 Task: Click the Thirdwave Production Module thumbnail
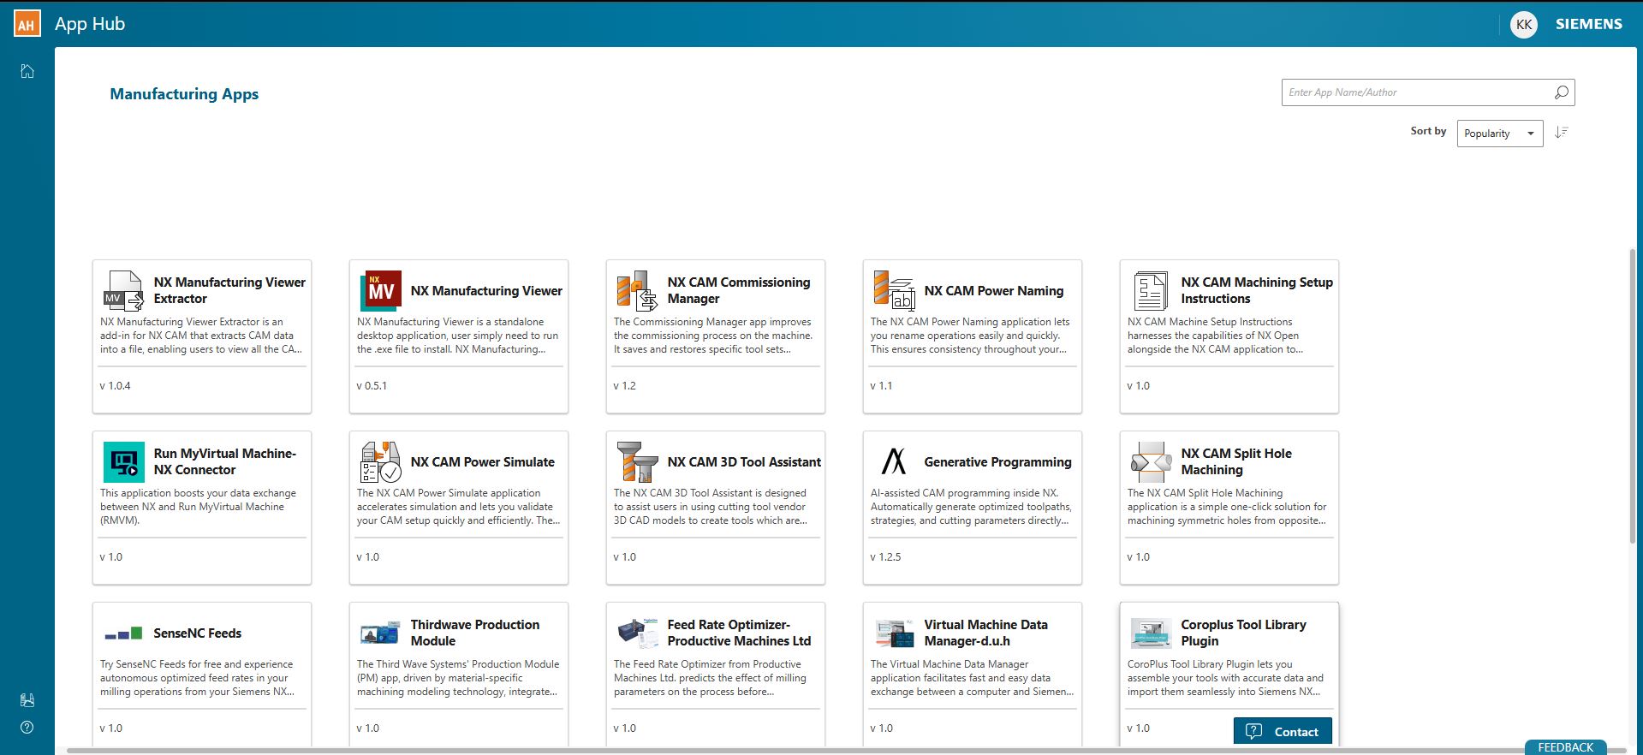[380, 633]
